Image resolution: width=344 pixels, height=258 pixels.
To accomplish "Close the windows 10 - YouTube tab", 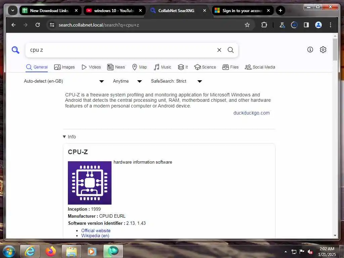I will pyautogui.click(x=140, y=10).
